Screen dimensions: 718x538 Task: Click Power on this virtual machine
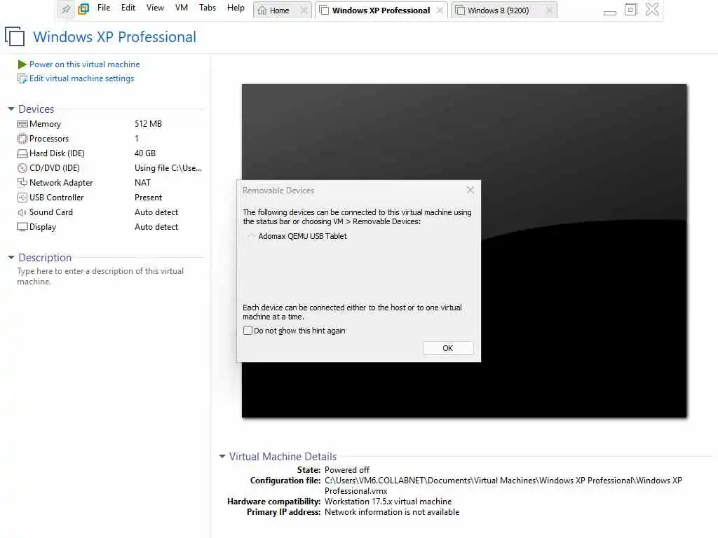click(85, 64)
